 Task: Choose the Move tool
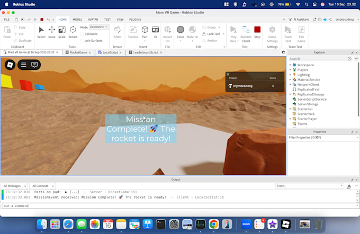52,32
